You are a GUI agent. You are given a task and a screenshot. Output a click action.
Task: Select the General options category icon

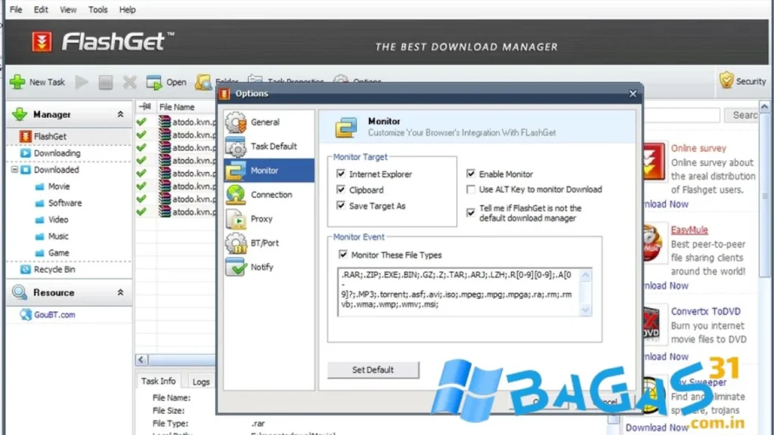click(x=236, y=122)
